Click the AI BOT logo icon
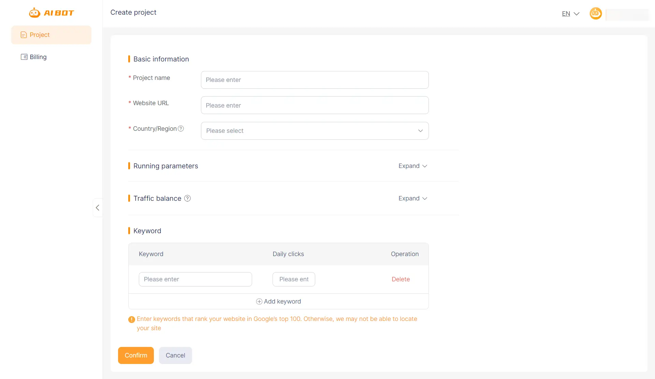 coord(34,13)
